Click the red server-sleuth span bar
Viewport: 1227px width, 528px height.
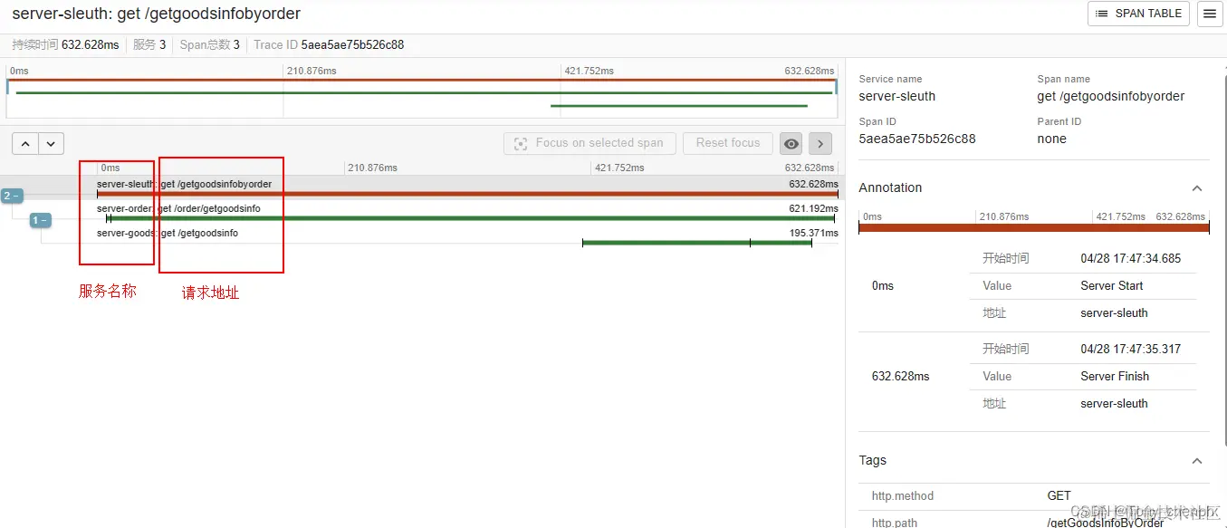click(x=467, y=194)
